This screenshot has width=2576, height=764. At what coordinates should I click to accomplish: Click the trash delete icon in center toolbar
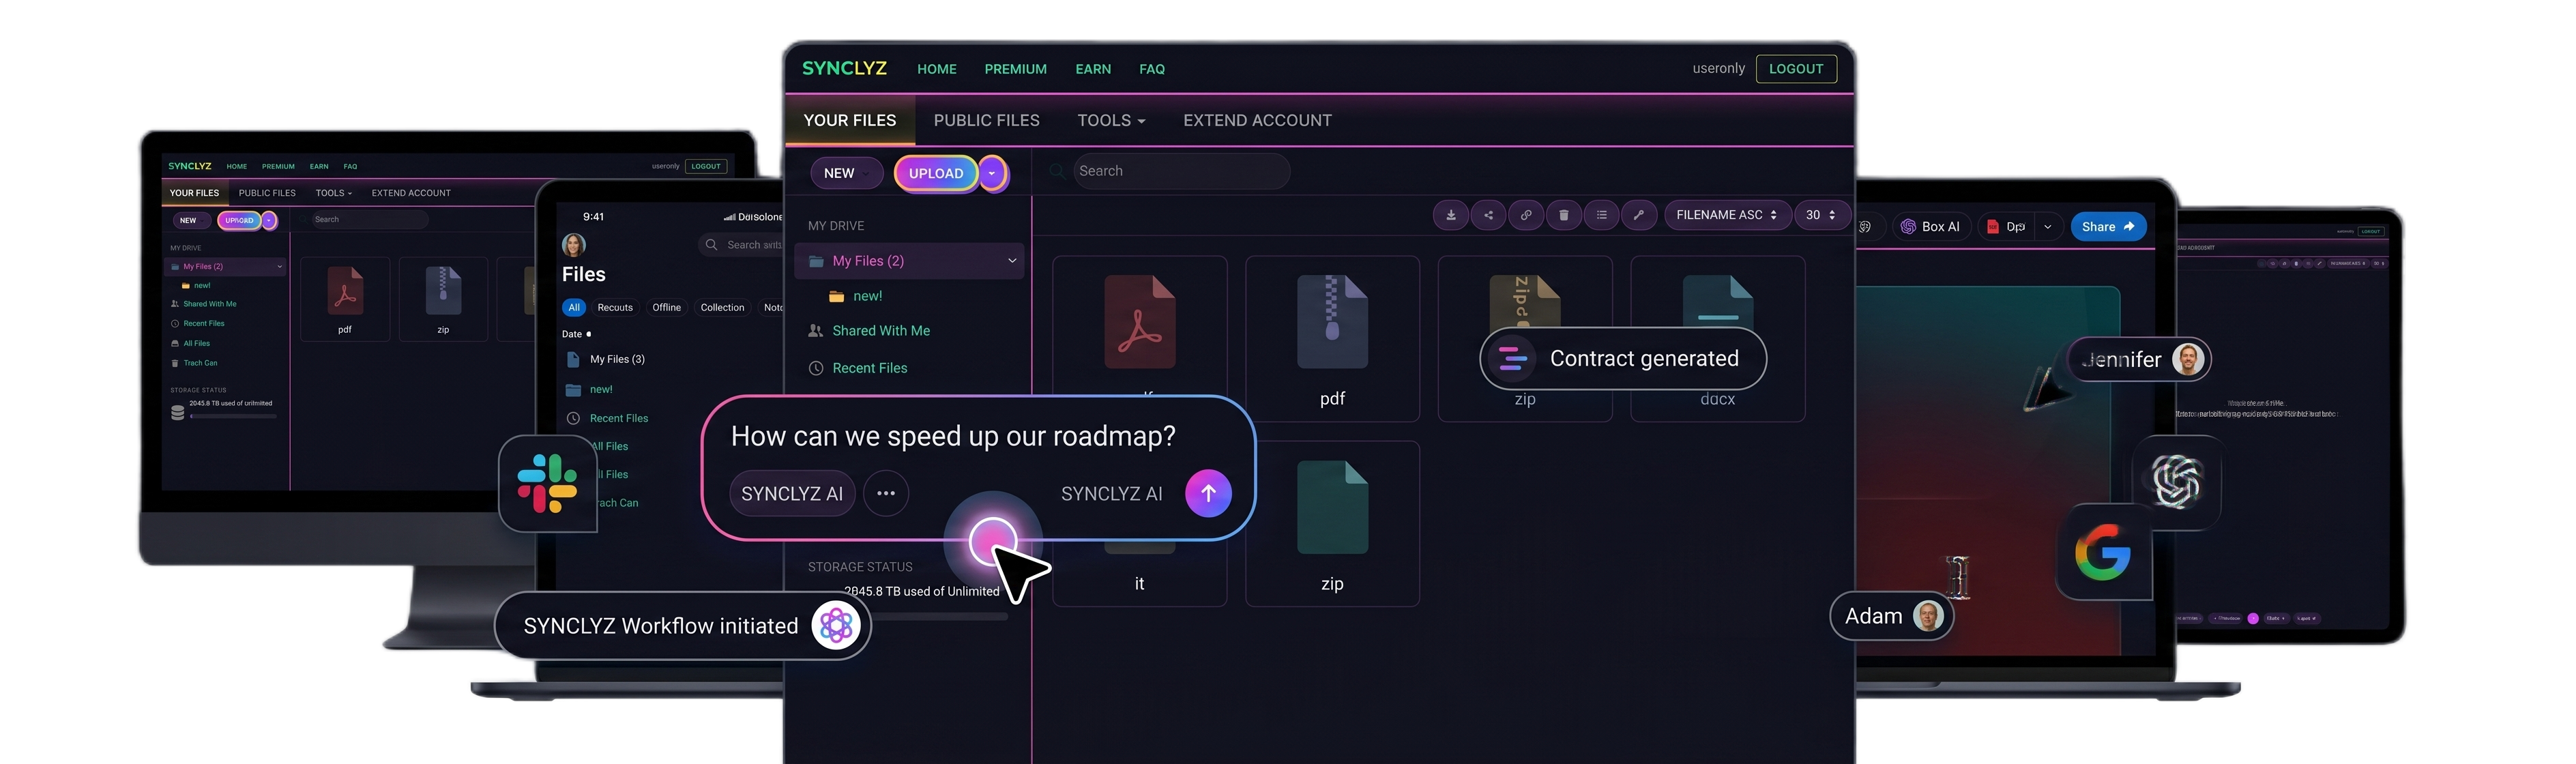[x=1564, y=215]
